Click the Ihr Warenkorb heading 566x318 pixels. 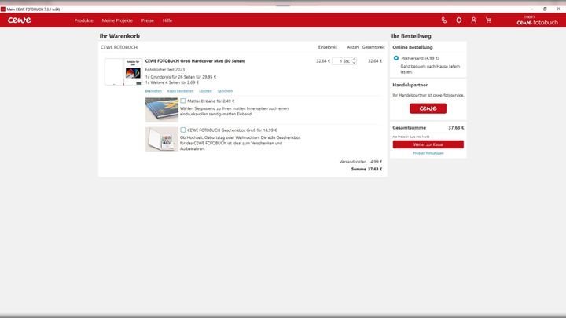click(x=119, y=36)
